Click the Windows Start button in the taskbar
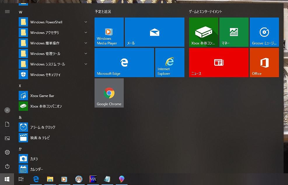Image resolution: width=288 pixels, height=185 pixels. click(7, 179)
